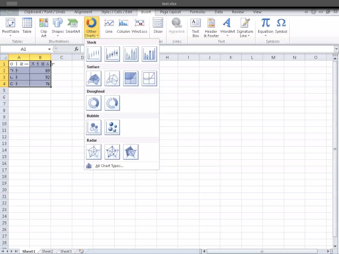This screenshot has width=339, height=254.
Task: Insert a Text Box
Action: coord(195,28)
